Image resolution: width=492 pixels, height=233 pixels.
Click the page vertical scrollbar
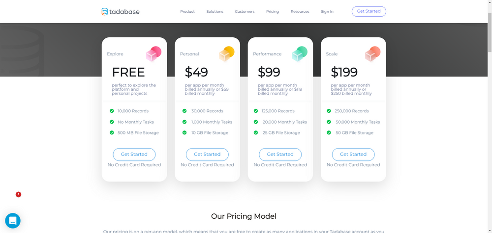490,31
